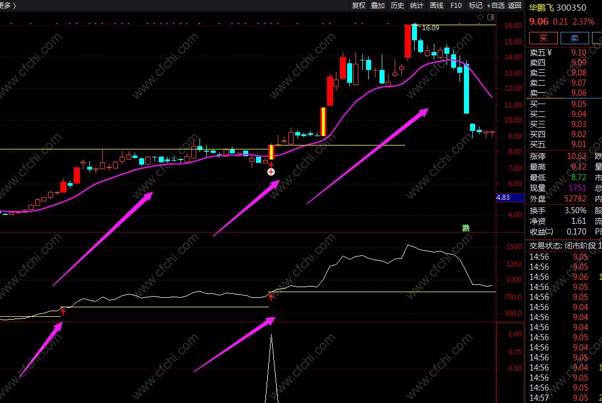Click the stock name 华鹏飞 300350

point(557,8)
